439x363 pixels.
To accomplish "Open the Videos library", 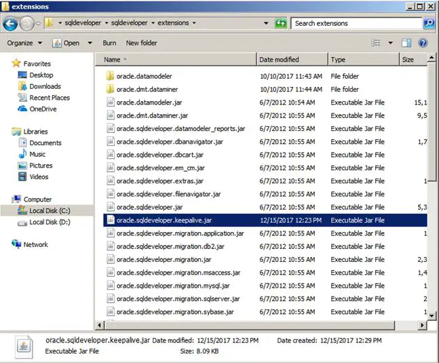I will coord(33,176).
